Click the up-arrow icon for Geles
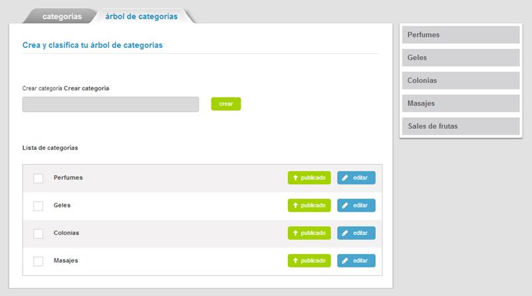This screenshot has width=532, height=296. 295,206
